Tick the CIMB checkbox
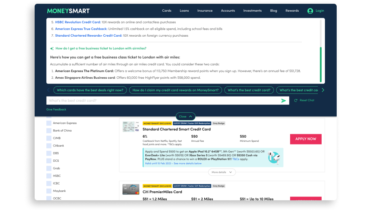The height and width of the screenshot is (215, 372). [49, 138]
